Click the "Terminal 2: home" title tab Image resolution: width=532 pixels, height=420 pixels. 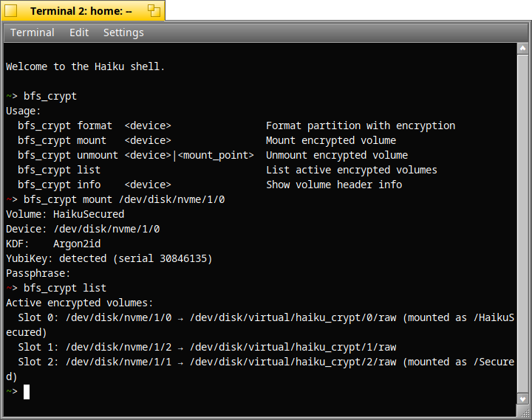pyautogui.click(x=81, y=11)
